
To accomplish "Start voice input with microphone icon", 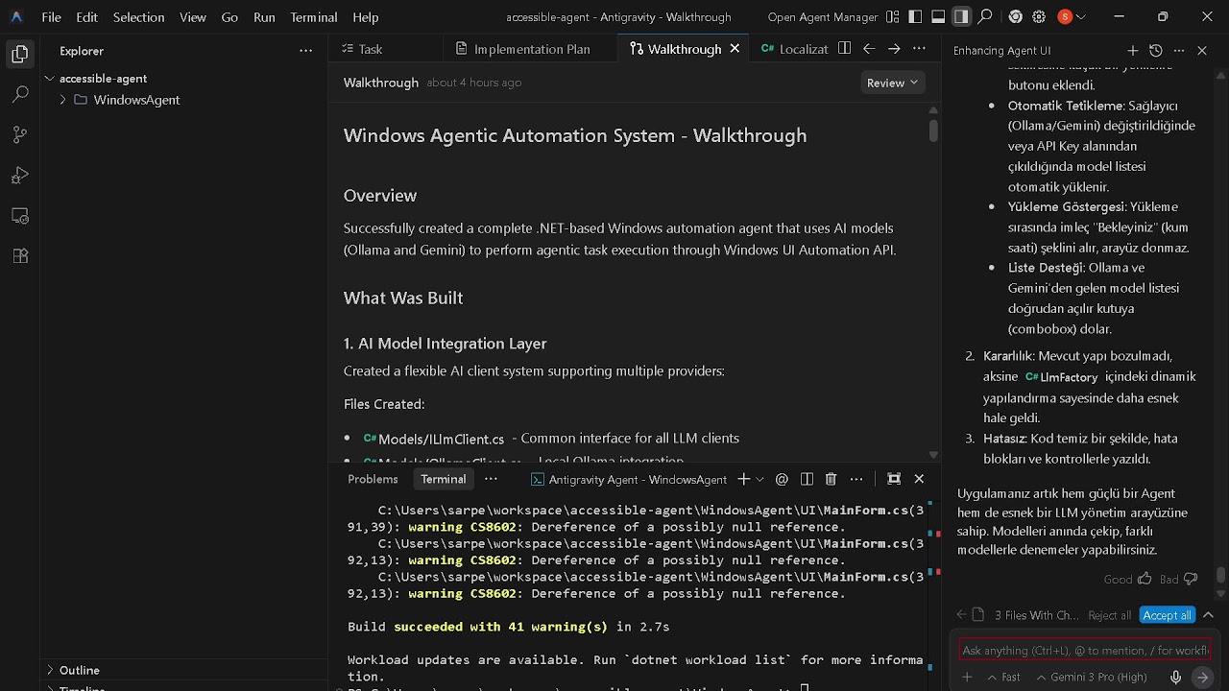I will tap(1175, 677).
